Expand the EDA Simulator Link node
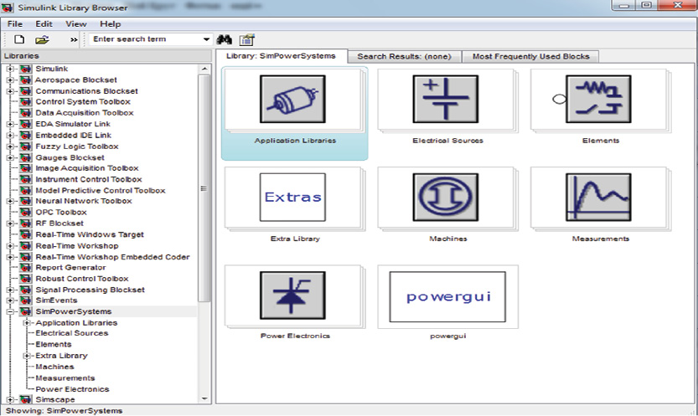 tap(10, 124)
